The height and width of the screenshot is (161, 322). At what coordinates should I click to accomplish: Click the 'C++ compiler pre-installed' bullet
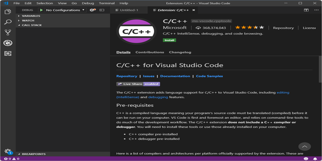coord(153,134)
